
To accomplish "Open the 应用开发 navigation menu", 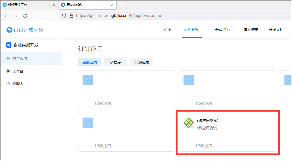I will (191, 30).
